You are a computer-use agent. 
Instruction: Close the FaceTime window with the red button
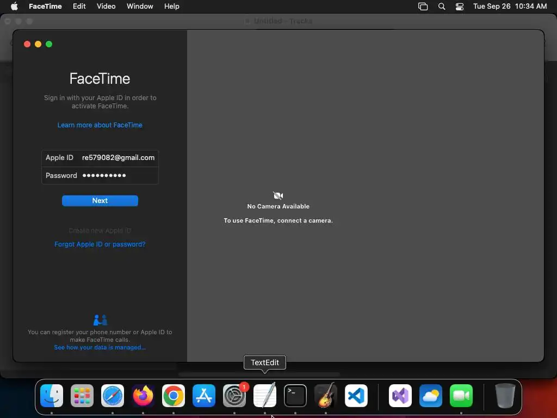click(x=27, y=44)
